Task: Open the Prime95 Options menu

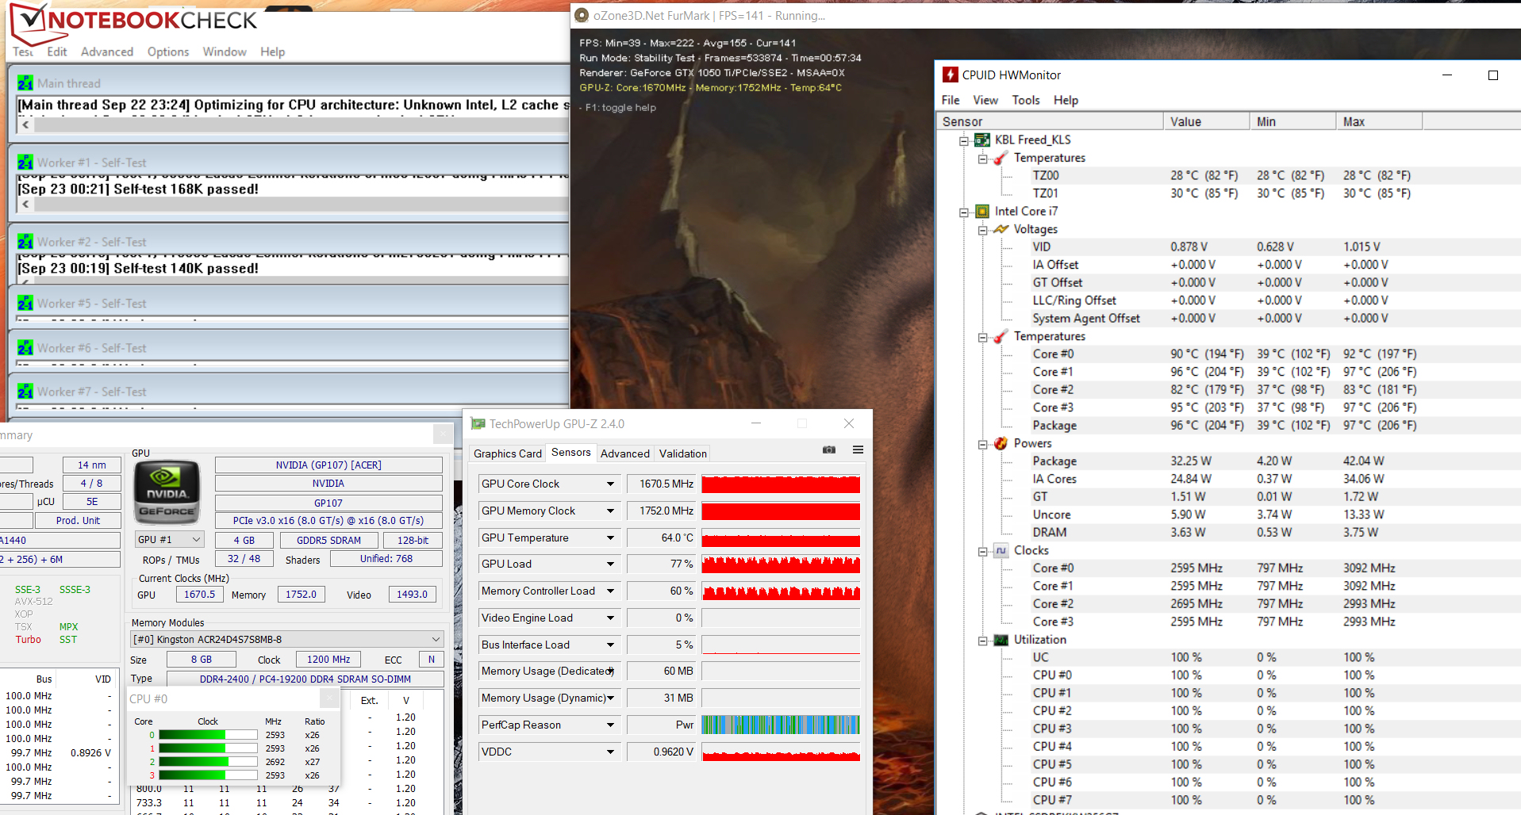Action: coord(168,52)
